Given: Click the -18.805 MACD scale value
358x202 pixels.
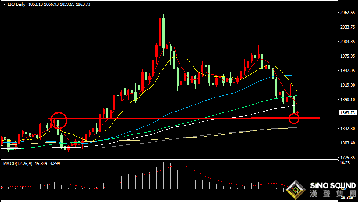Looking at the screenshot, I should (347, 198).
